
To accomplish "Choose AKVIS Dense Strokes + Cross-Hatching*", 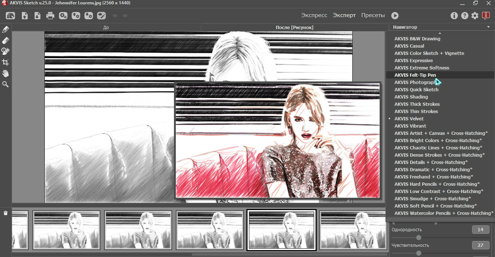I will pos(440,155).
